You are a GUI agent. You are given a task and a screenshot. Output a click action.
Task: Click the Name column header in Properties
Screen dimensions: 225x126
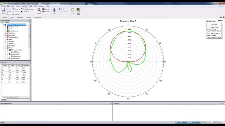click(x=5, y=66)
